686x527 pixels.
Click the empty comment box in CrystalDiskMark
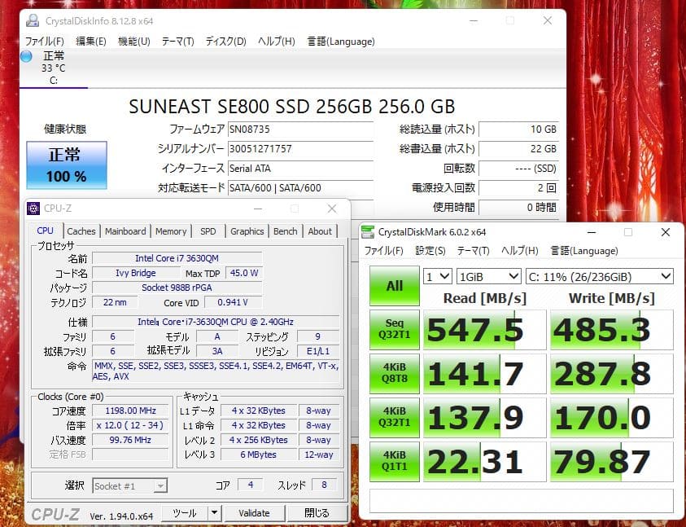(522, 500)
